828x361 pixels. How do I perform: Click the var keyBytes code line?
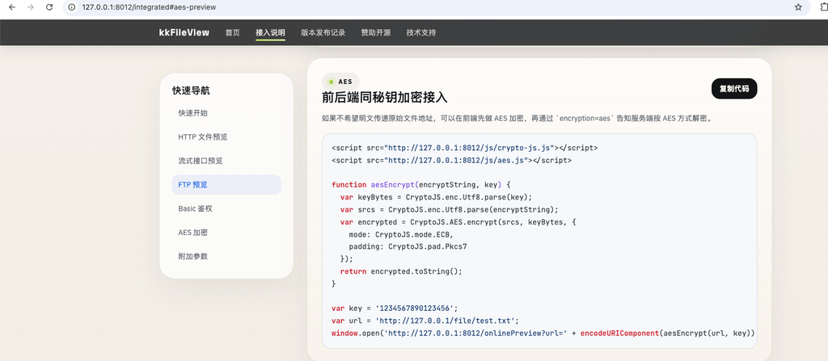(x=436, y=197)
